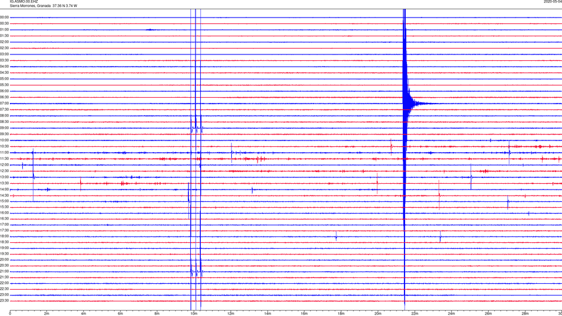Click the 12m tick on the time axis
This screenshot has width=562, height=316.
tap(231, 314)
